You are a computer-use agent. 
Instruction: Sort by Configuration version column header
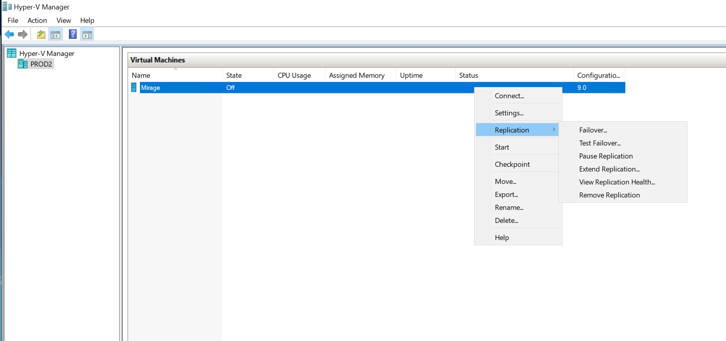(599, 75)
